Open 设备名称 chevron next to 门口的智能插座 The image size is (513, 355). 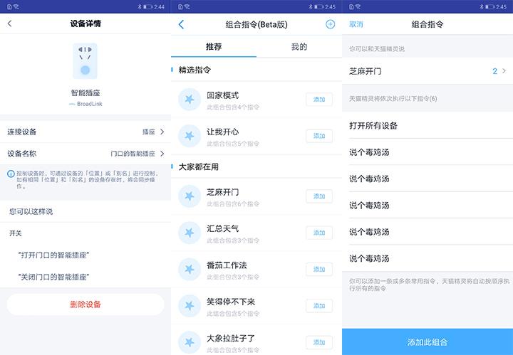click(162, 154)
